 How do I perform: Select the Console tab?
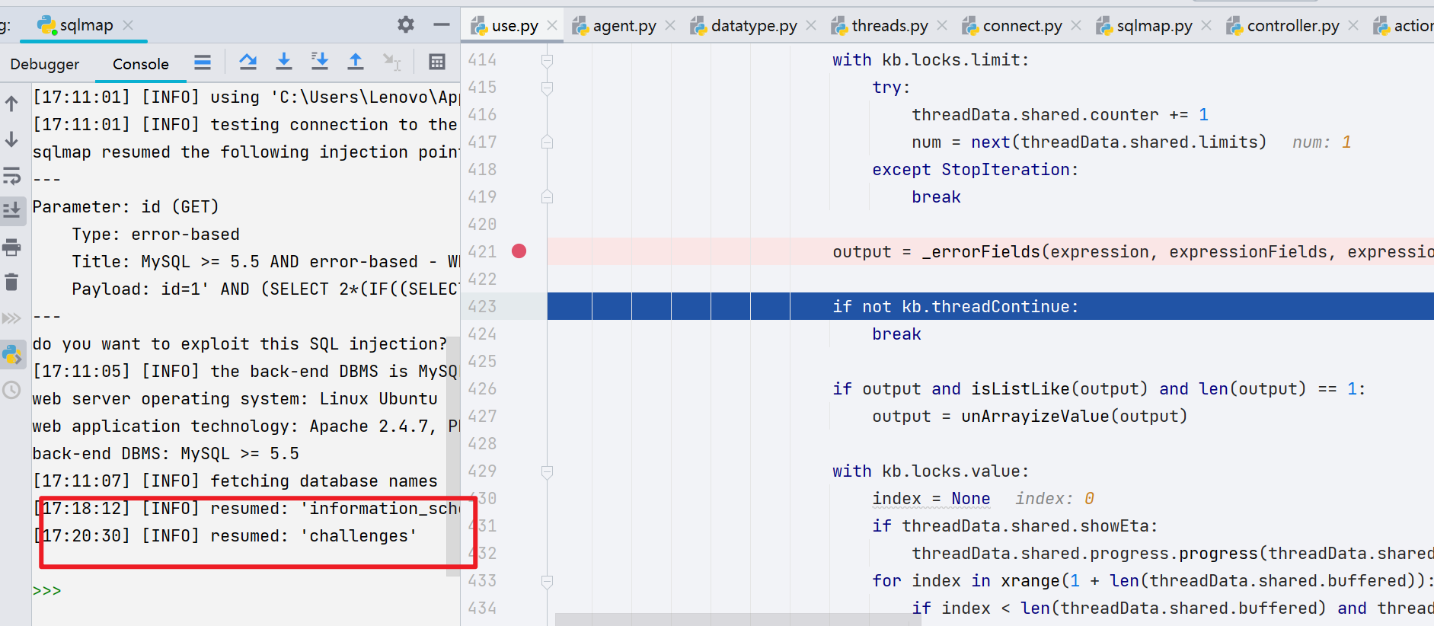[141, 64]
